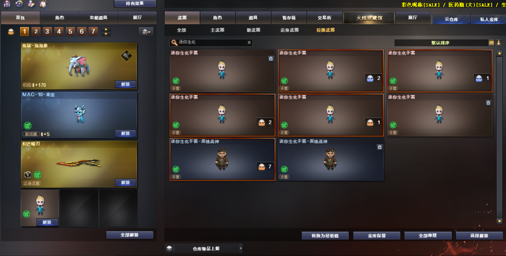The height and width of the screenshot is (256, 506).
Task: Open the ranking podium icon at top-left
Action: point(7,4)
